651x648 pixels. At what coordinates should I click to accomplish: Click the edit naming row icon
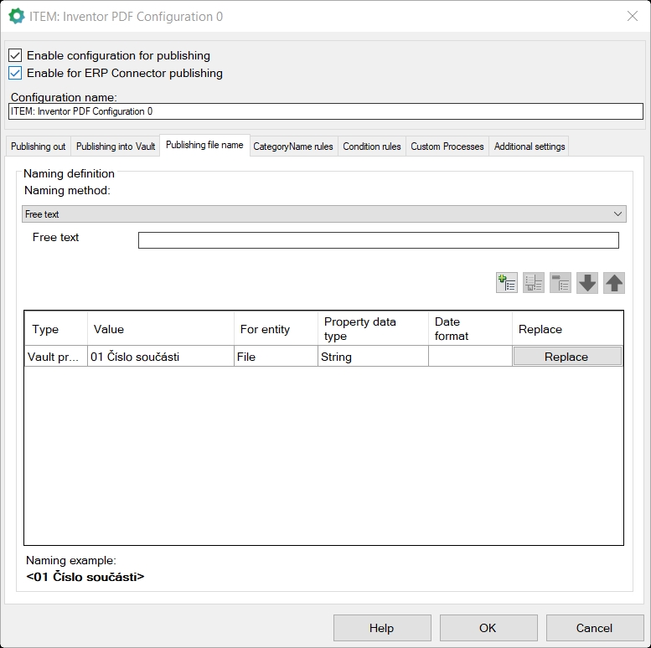[534, 283]
